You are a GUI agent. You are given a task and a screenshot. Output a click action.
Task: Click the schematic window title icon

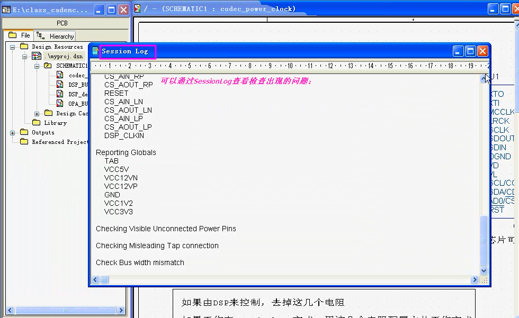click(137, 8)
